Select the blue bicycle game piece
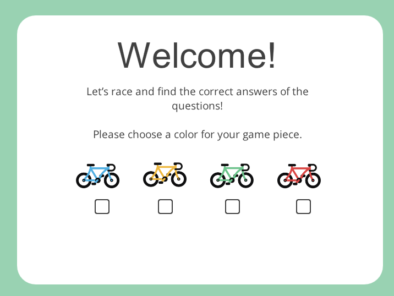394x296 pixels. (x=97, y=176)
